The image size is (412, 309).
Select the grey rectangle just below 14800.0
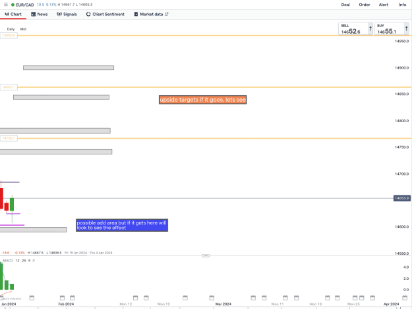[55, 131]
